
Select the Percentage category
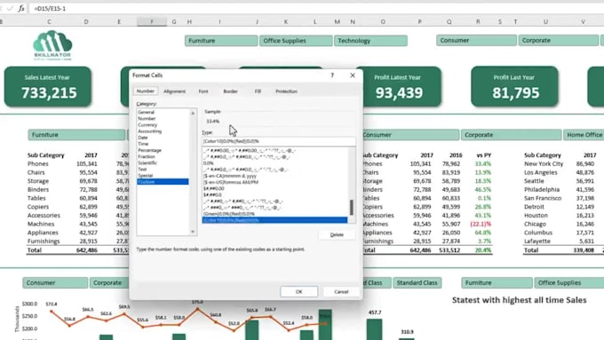(150, 150)
